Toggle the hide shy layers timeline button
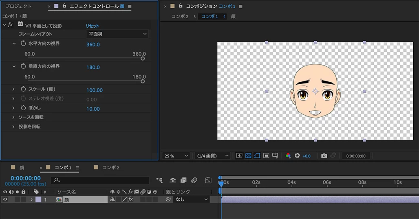Viewport: 419px width, 219px height. (173, 180)
